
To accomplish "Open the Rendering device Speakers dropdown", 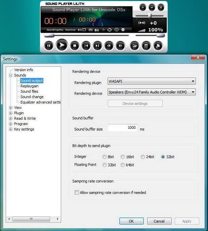I will click(152, 92).
